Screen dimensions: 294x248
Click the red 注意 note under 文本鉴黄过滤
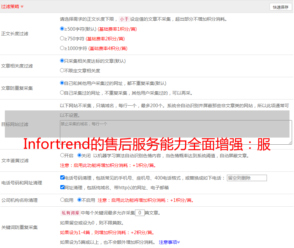[x=108, y=165]
